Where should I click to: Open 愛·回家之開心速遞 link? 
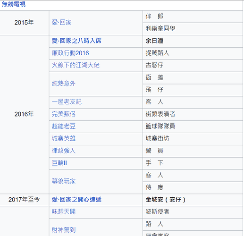click(x=76, y=200)
